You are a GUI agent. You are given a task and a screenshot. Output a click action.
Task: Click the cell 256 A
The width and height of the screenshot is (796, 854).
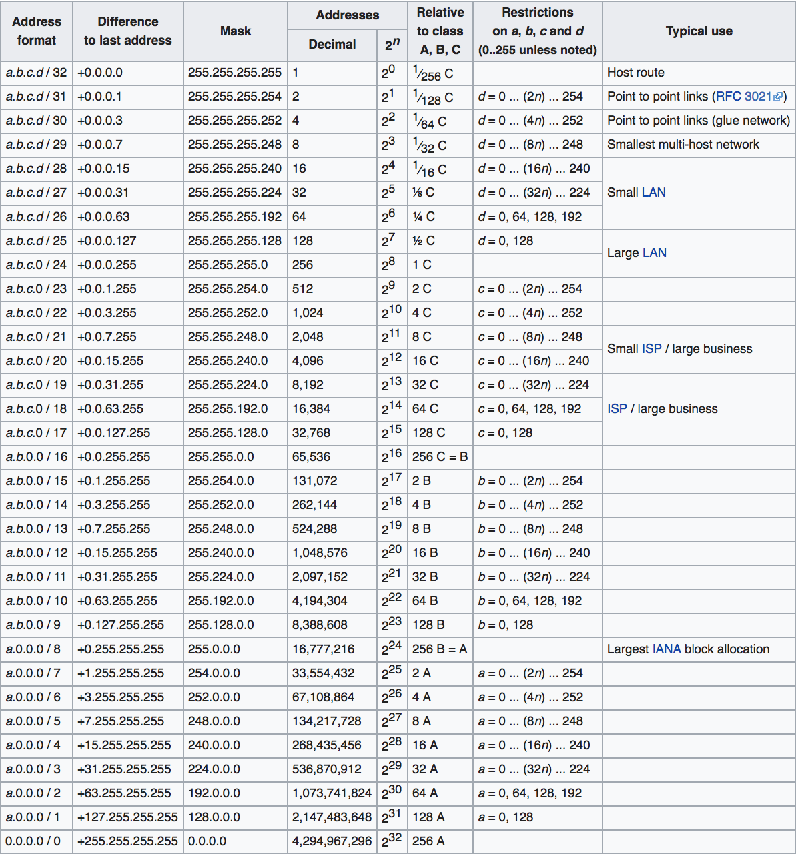(x=440, y=841)
